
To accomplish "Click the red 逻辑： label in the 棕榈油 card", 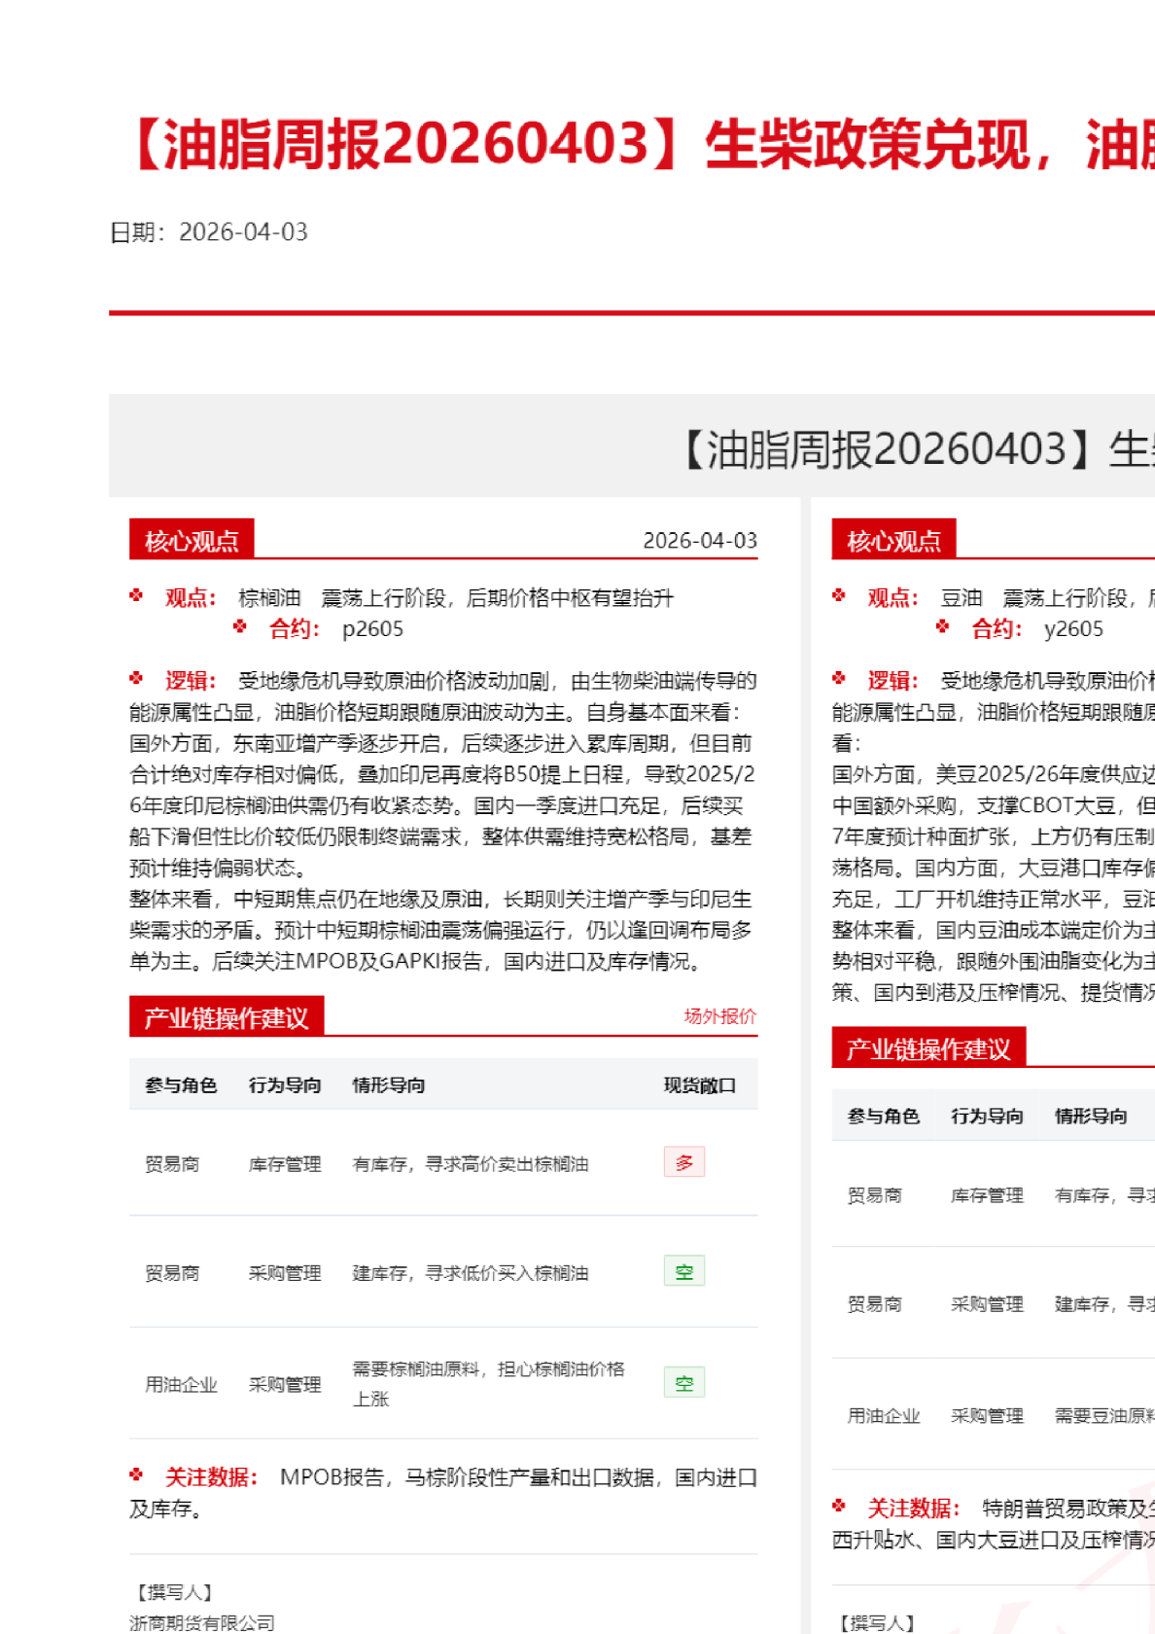I will tap(192, 680).
